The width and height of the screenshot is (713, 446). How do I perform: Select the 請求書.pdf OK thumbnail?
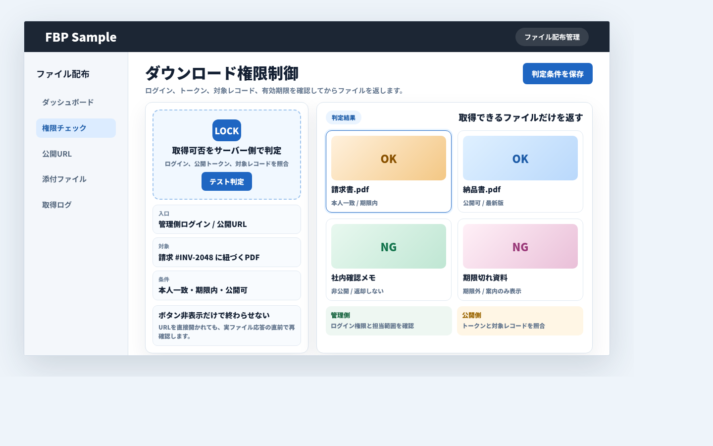point(389,158)
